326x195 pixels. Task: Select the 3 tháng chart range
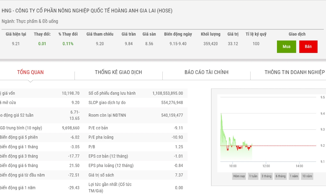pyautogui.click(x=266, y=176)
